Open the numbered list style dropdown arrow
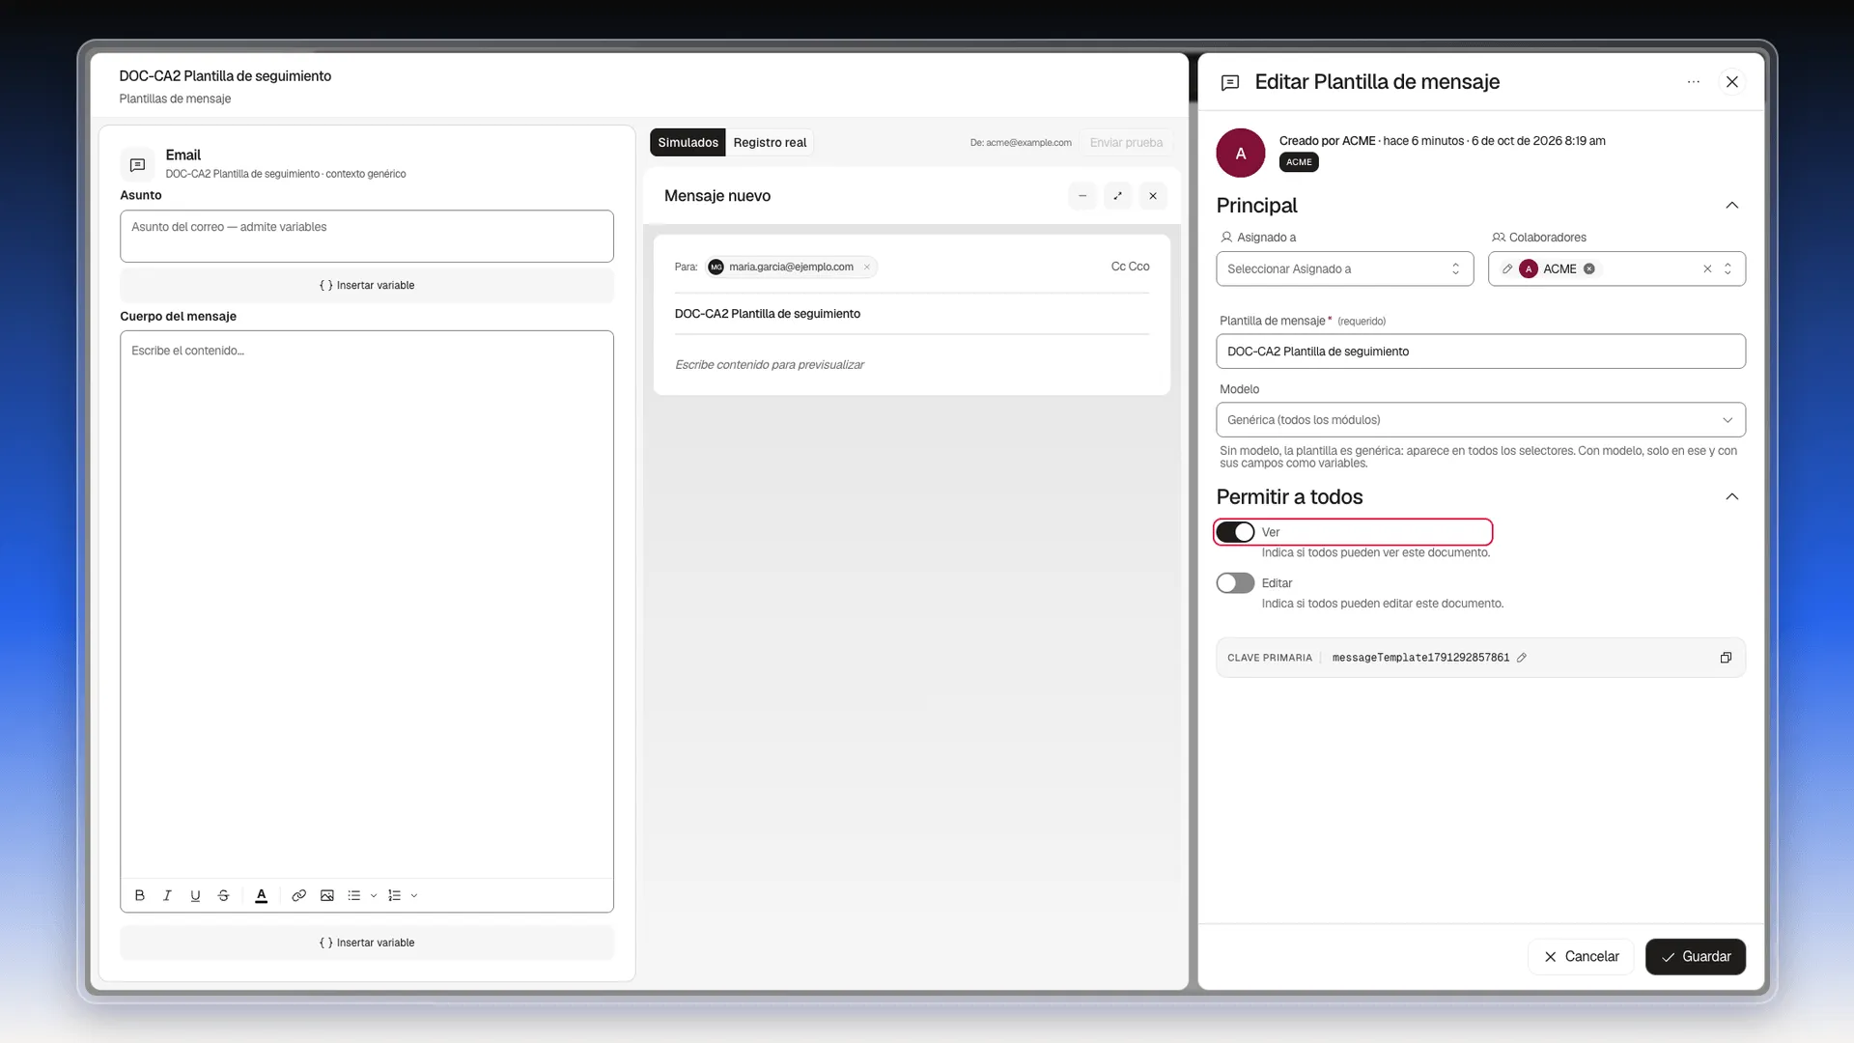Viewport: 1854px width, 1043px height. coord(414,895)
